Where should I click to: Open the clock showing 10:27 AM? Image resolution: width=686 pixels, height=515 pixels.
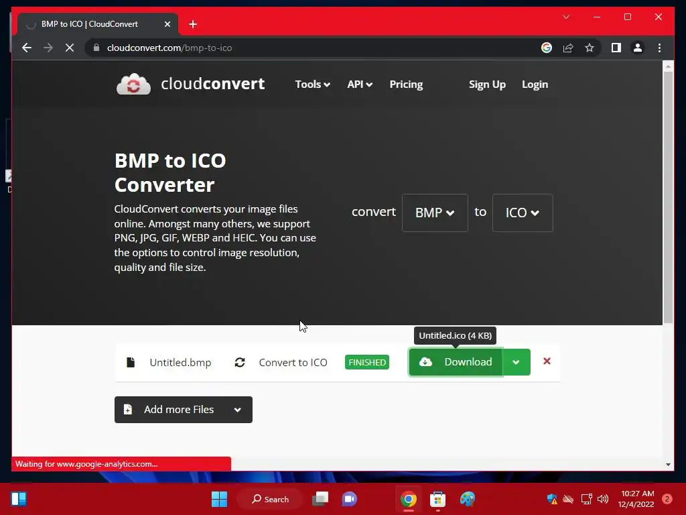pyautogui.click(x=636, y=499)
